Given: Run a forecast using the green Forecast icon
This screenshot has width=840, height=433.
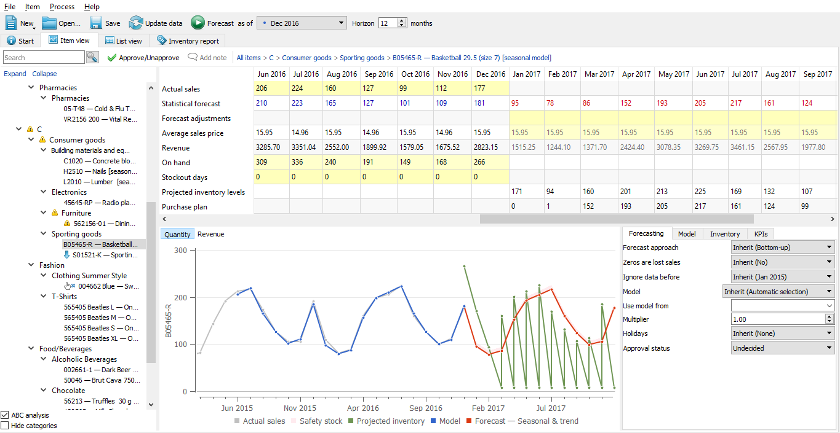Looking at the screenshot, I should [x=198, y=22].
